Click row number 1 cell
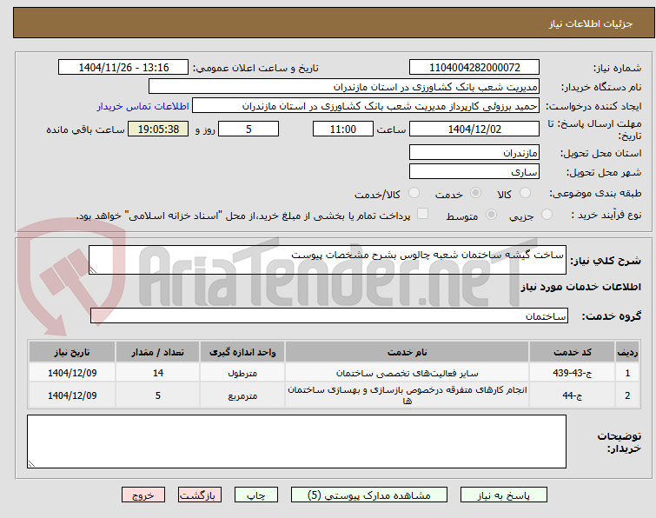This screenshot has width=656, height=518. [x=627, y=372]
